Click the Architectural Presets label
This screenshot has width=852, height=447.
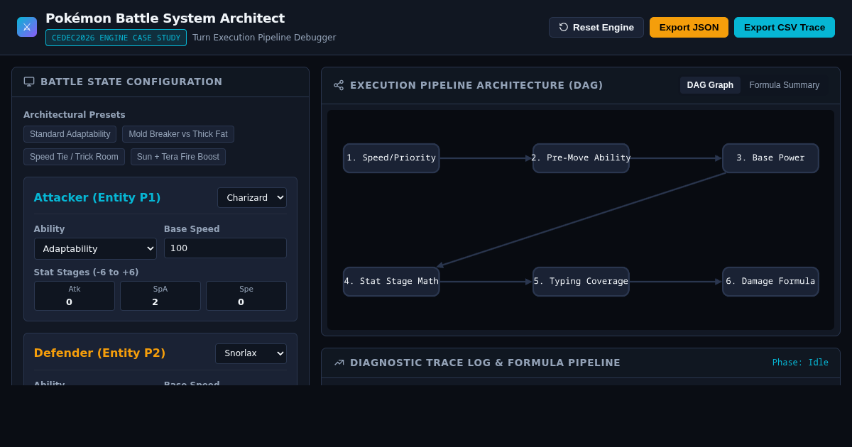click(75, 115)
